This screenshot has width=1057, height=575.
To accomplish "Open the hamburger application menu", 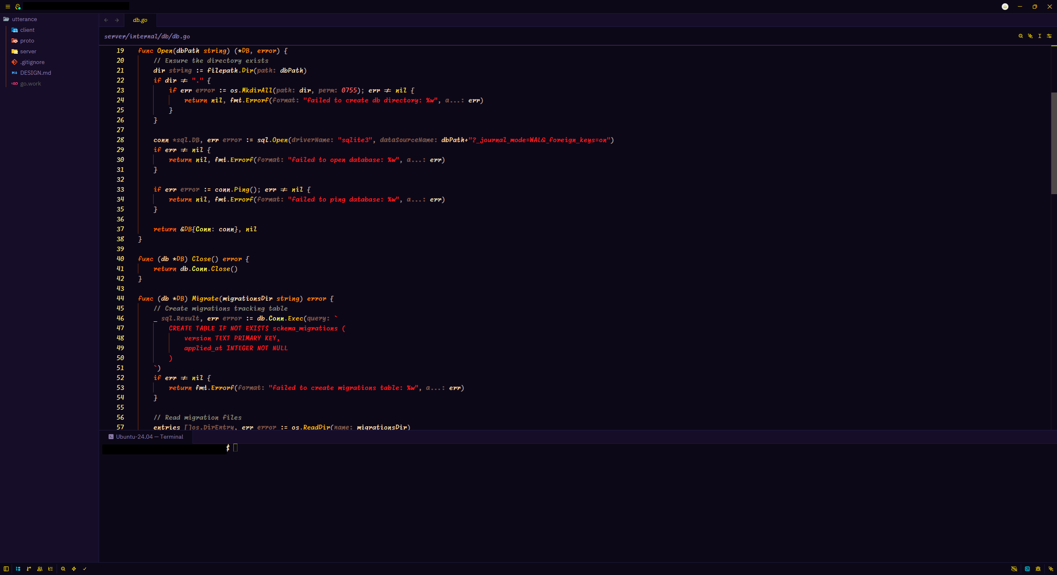I will 7,7.
